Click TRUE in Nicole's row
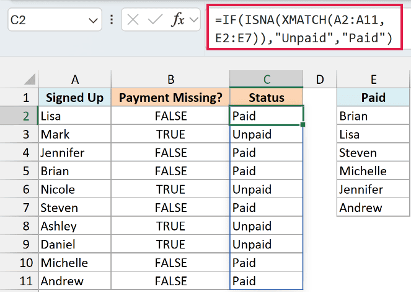This screenshot has width=411, height=292. [170, 189]
